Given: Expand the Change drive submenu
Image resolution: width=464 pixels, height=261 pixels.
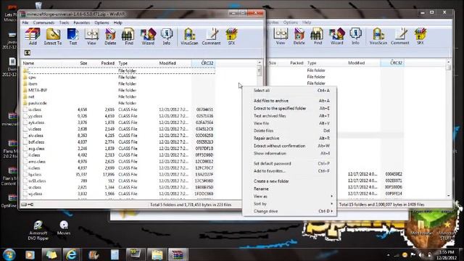Looking at the screenshot, I should tap(290, 211).
